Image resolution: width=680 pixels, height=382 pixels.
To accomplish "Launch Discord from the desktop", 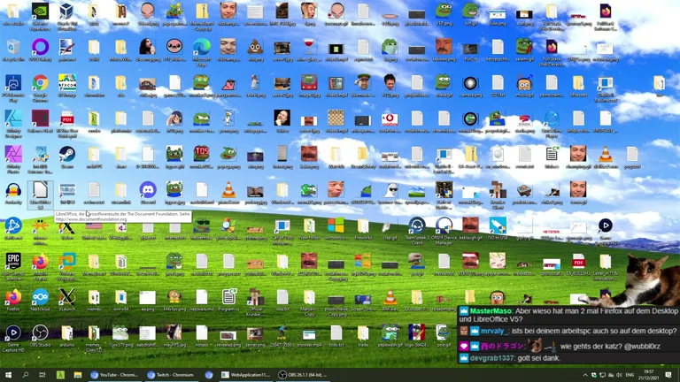I will coord(147,189).
